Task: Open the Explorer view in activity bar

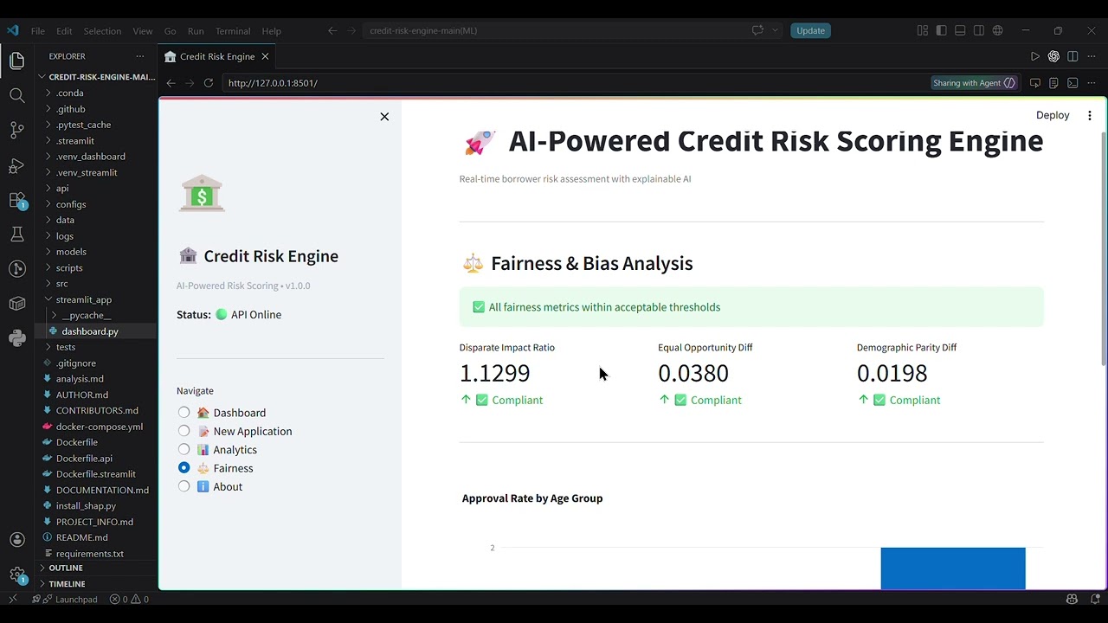Action: pos(16,61)
